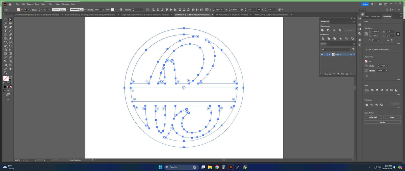Open the File menu

(x=18, y=4)
